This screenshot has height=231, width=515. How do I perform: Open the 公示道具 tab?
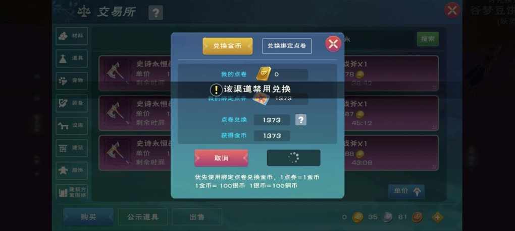click(x=143, y=217)
